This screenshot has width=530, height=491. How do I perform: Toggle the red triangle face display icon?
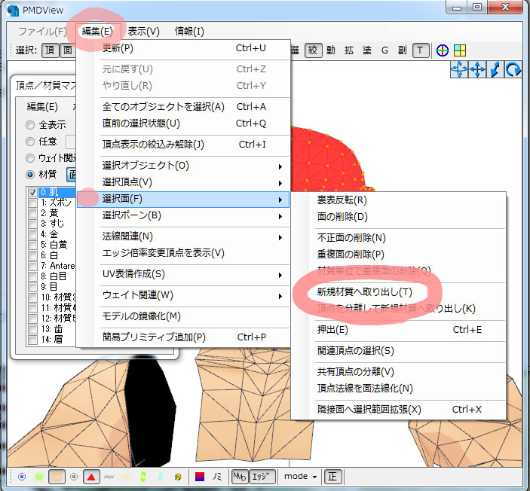pos(91,477)
